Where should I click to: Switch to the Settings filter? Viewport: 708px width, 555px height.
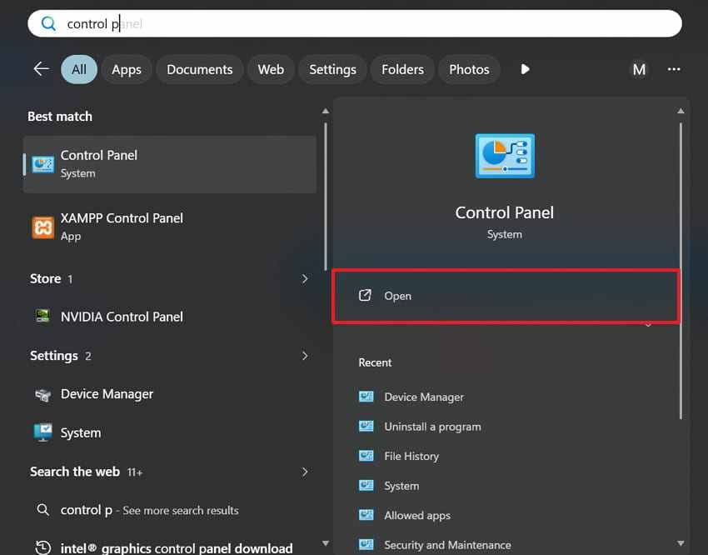[x=332, y=69]
